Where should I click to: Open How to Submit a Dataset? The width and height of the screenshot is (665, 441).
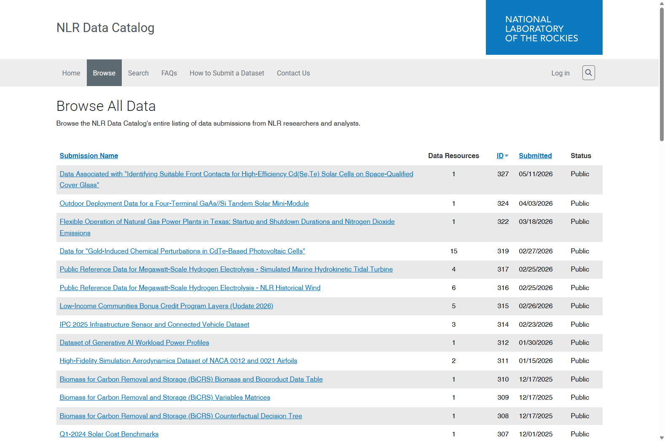227,73
